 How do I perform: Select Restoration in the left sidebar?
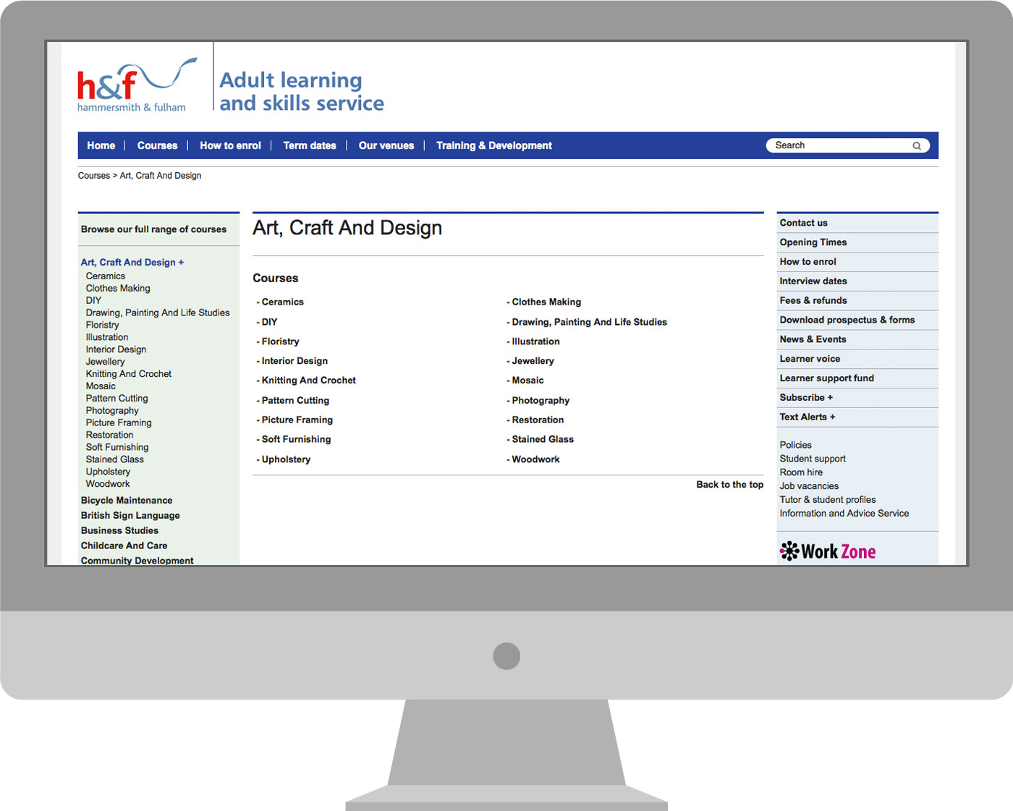[110, 436]
